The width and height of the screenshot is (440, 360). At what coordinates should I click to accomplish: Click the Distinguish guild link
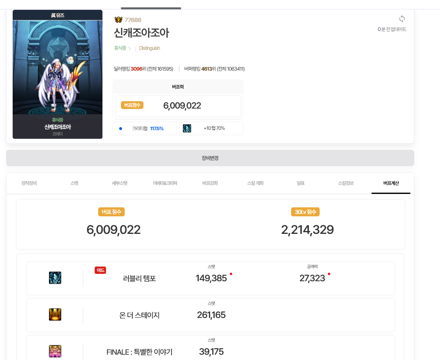click(149, 48)
